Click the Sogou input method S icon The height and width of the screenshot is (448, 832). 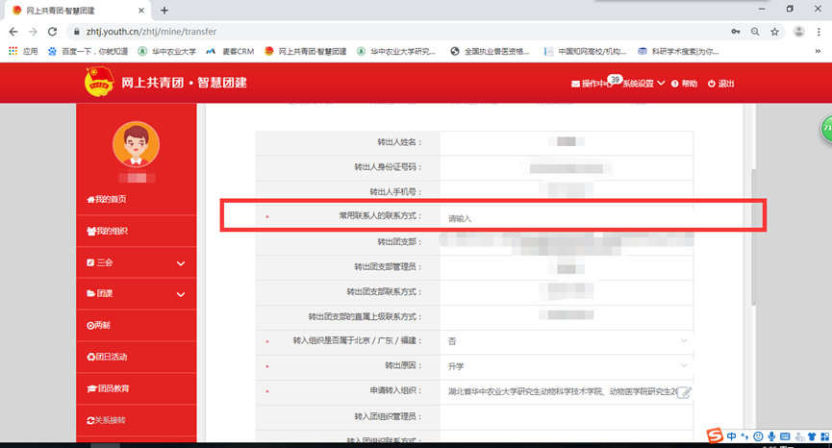click(x=715, y=437)
